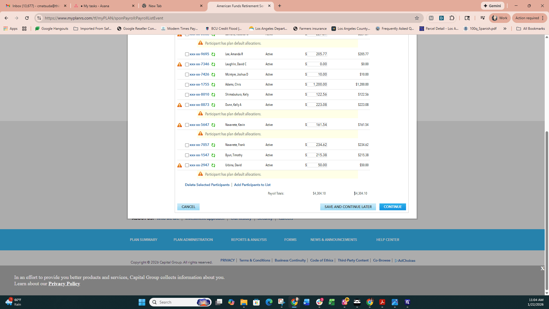Click warning icon beside Dunn, Kelly A

click(180, 105)
